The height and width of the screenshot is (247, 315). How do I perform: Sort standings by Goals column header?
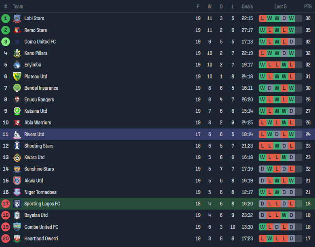(247, 6)
